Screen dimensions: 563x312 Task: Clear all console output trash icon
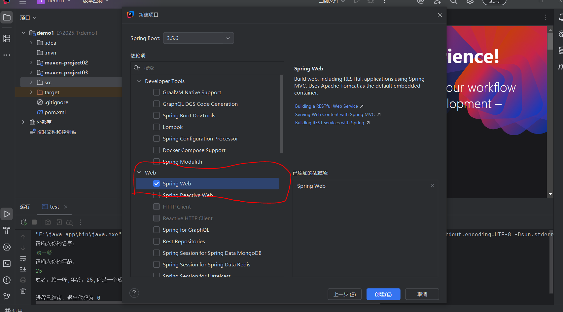[23, 291]
